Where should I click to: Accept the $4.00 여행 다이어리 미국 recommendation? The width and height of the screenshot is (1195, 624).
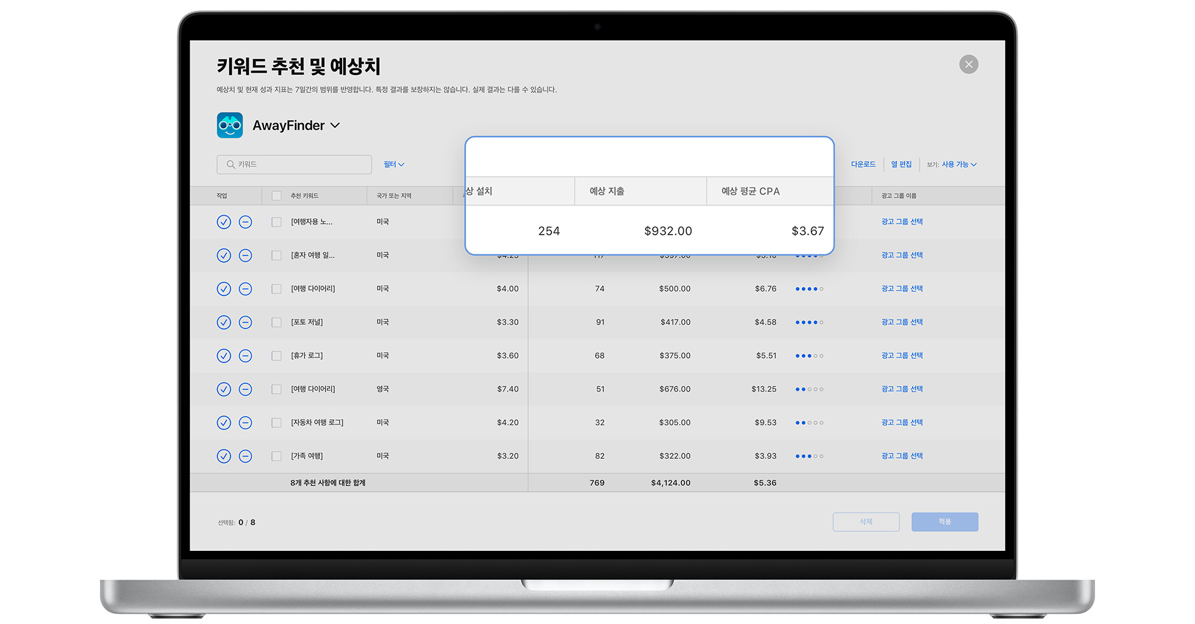click(x=224, y=289)
